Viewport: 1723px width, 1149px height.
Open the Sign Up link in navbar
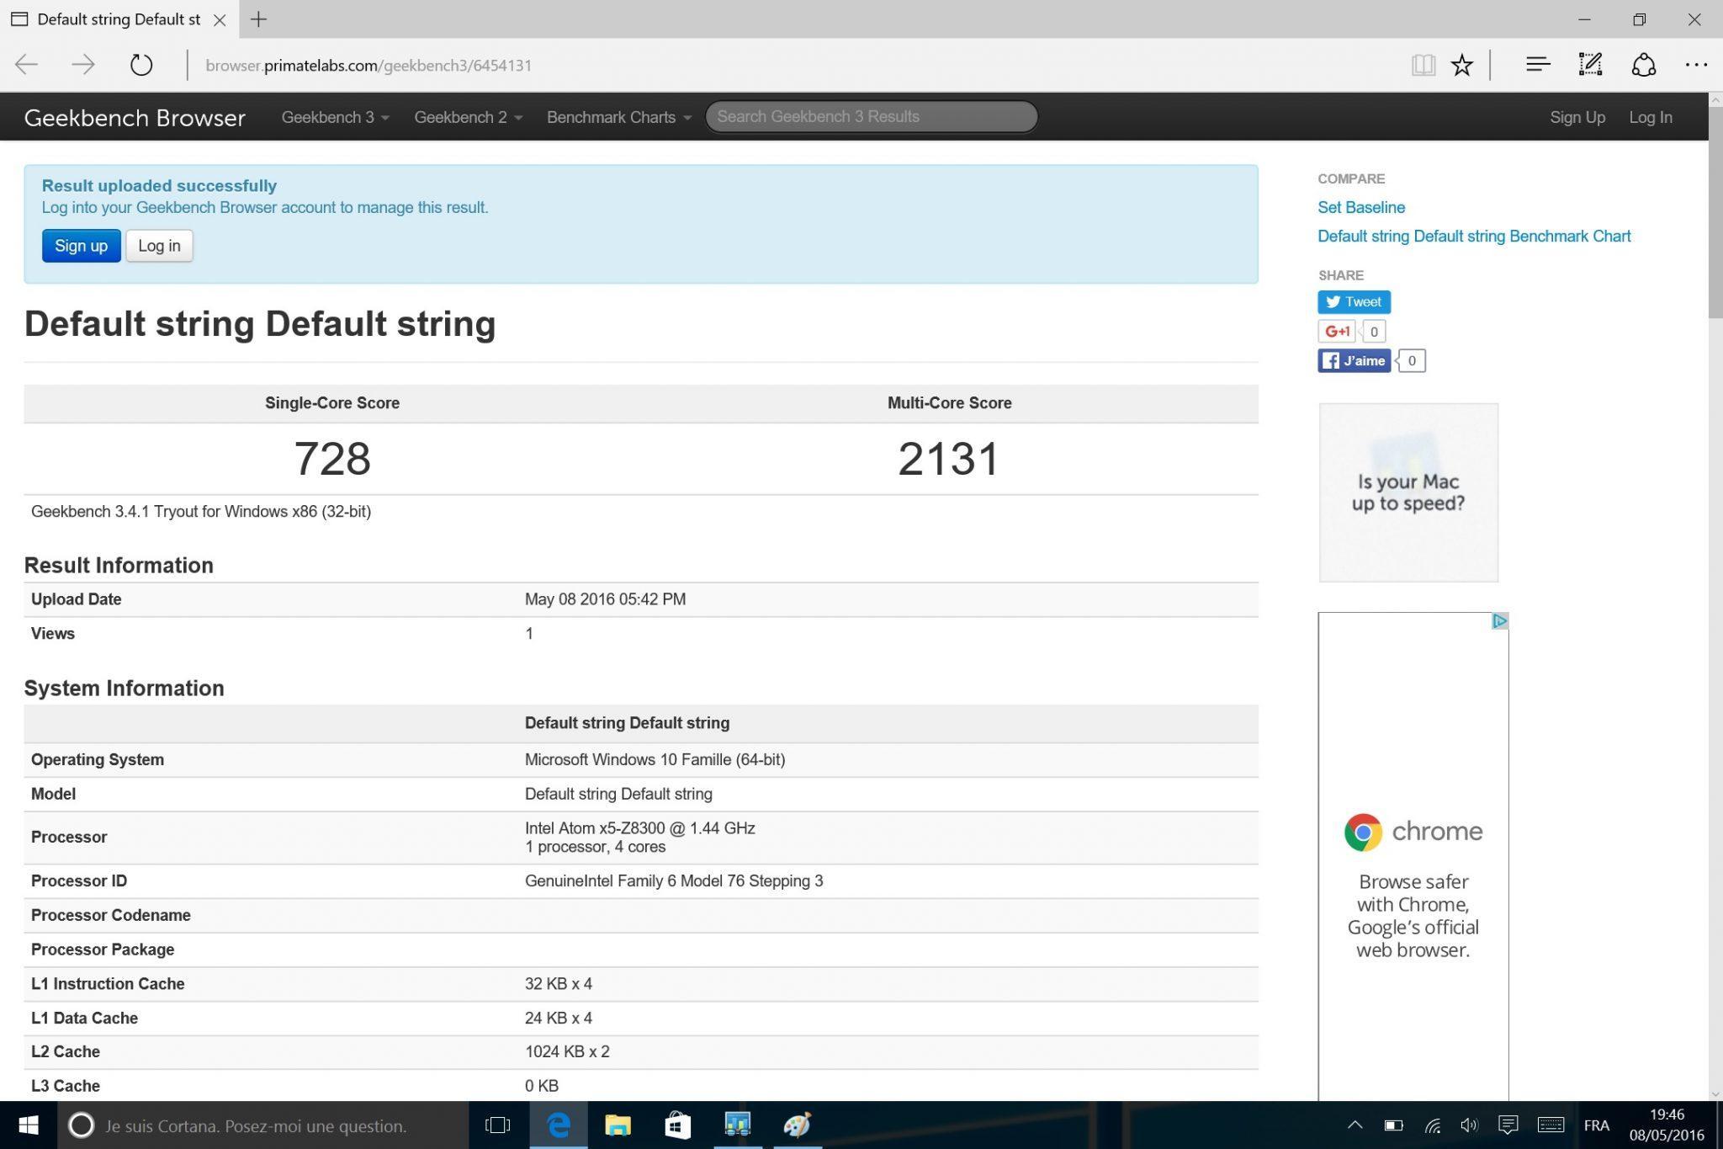1577,117
